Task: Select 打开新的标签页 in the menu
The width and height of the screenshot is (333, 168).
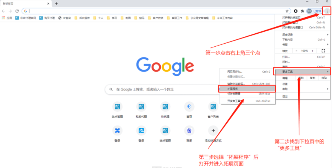Action: point(303,18)
